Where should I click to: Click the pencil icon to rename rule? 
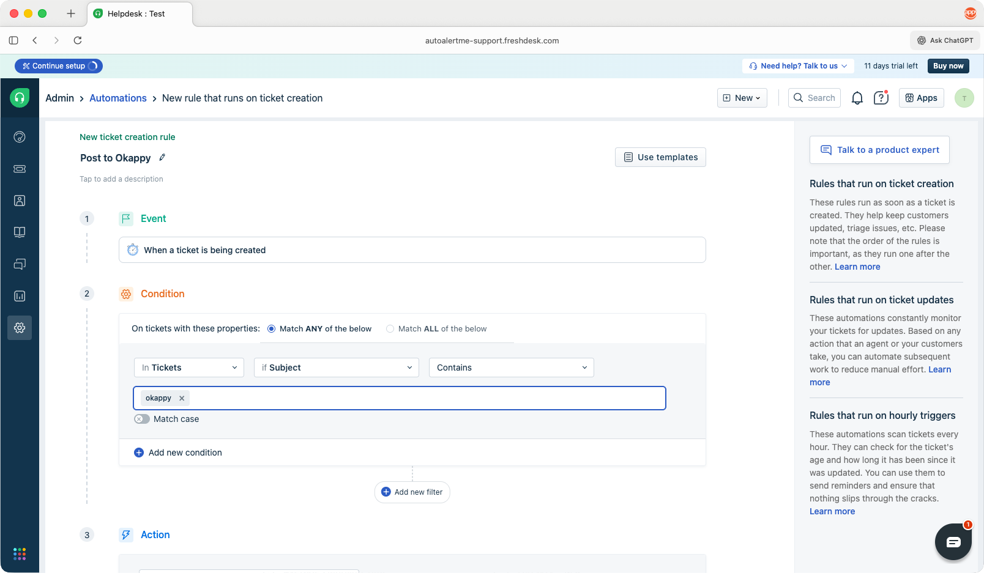point(162,157)
